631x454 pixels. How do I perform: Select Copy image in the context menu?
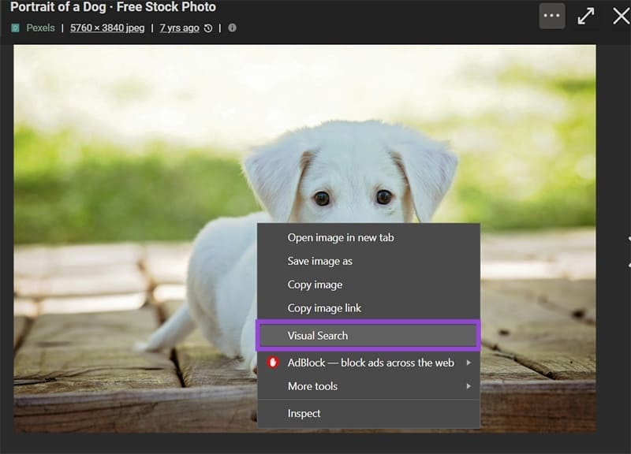pyautogui.click(x=315, y=285)
